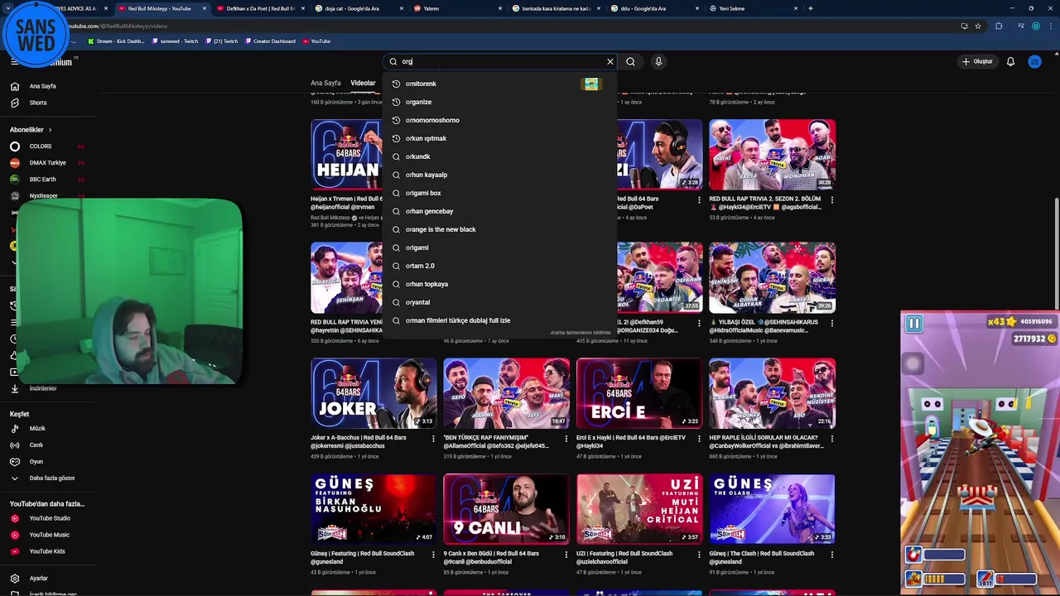Open the COLORS subscription channel
The image size is (1060, 596).
(x=41, y=147)
